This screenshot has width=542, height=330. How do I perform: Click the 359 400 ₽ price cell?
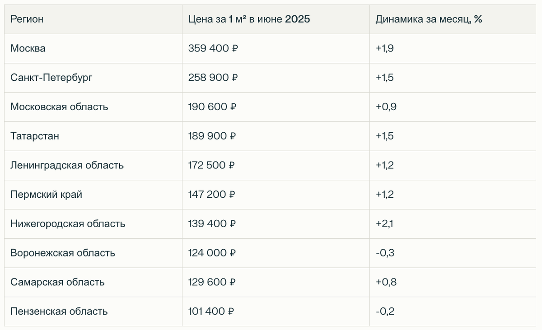[x=213, y=48]
